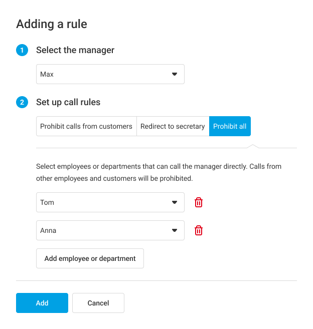Cancel adding the rule

click(98, 303)
